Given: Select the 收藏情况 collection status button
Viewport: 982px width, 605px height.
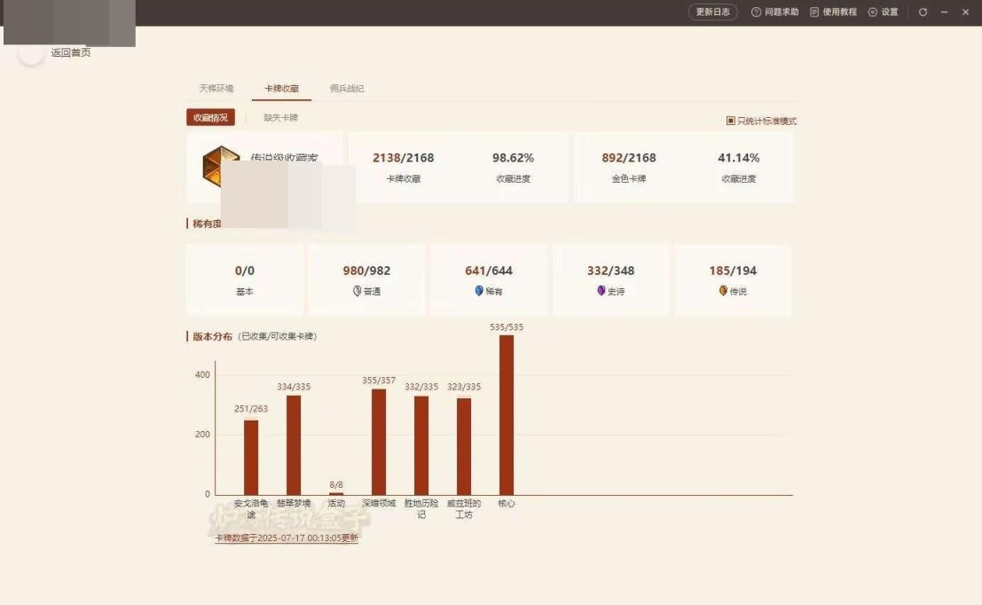Looking at the screenshot, I should [210, 118].
